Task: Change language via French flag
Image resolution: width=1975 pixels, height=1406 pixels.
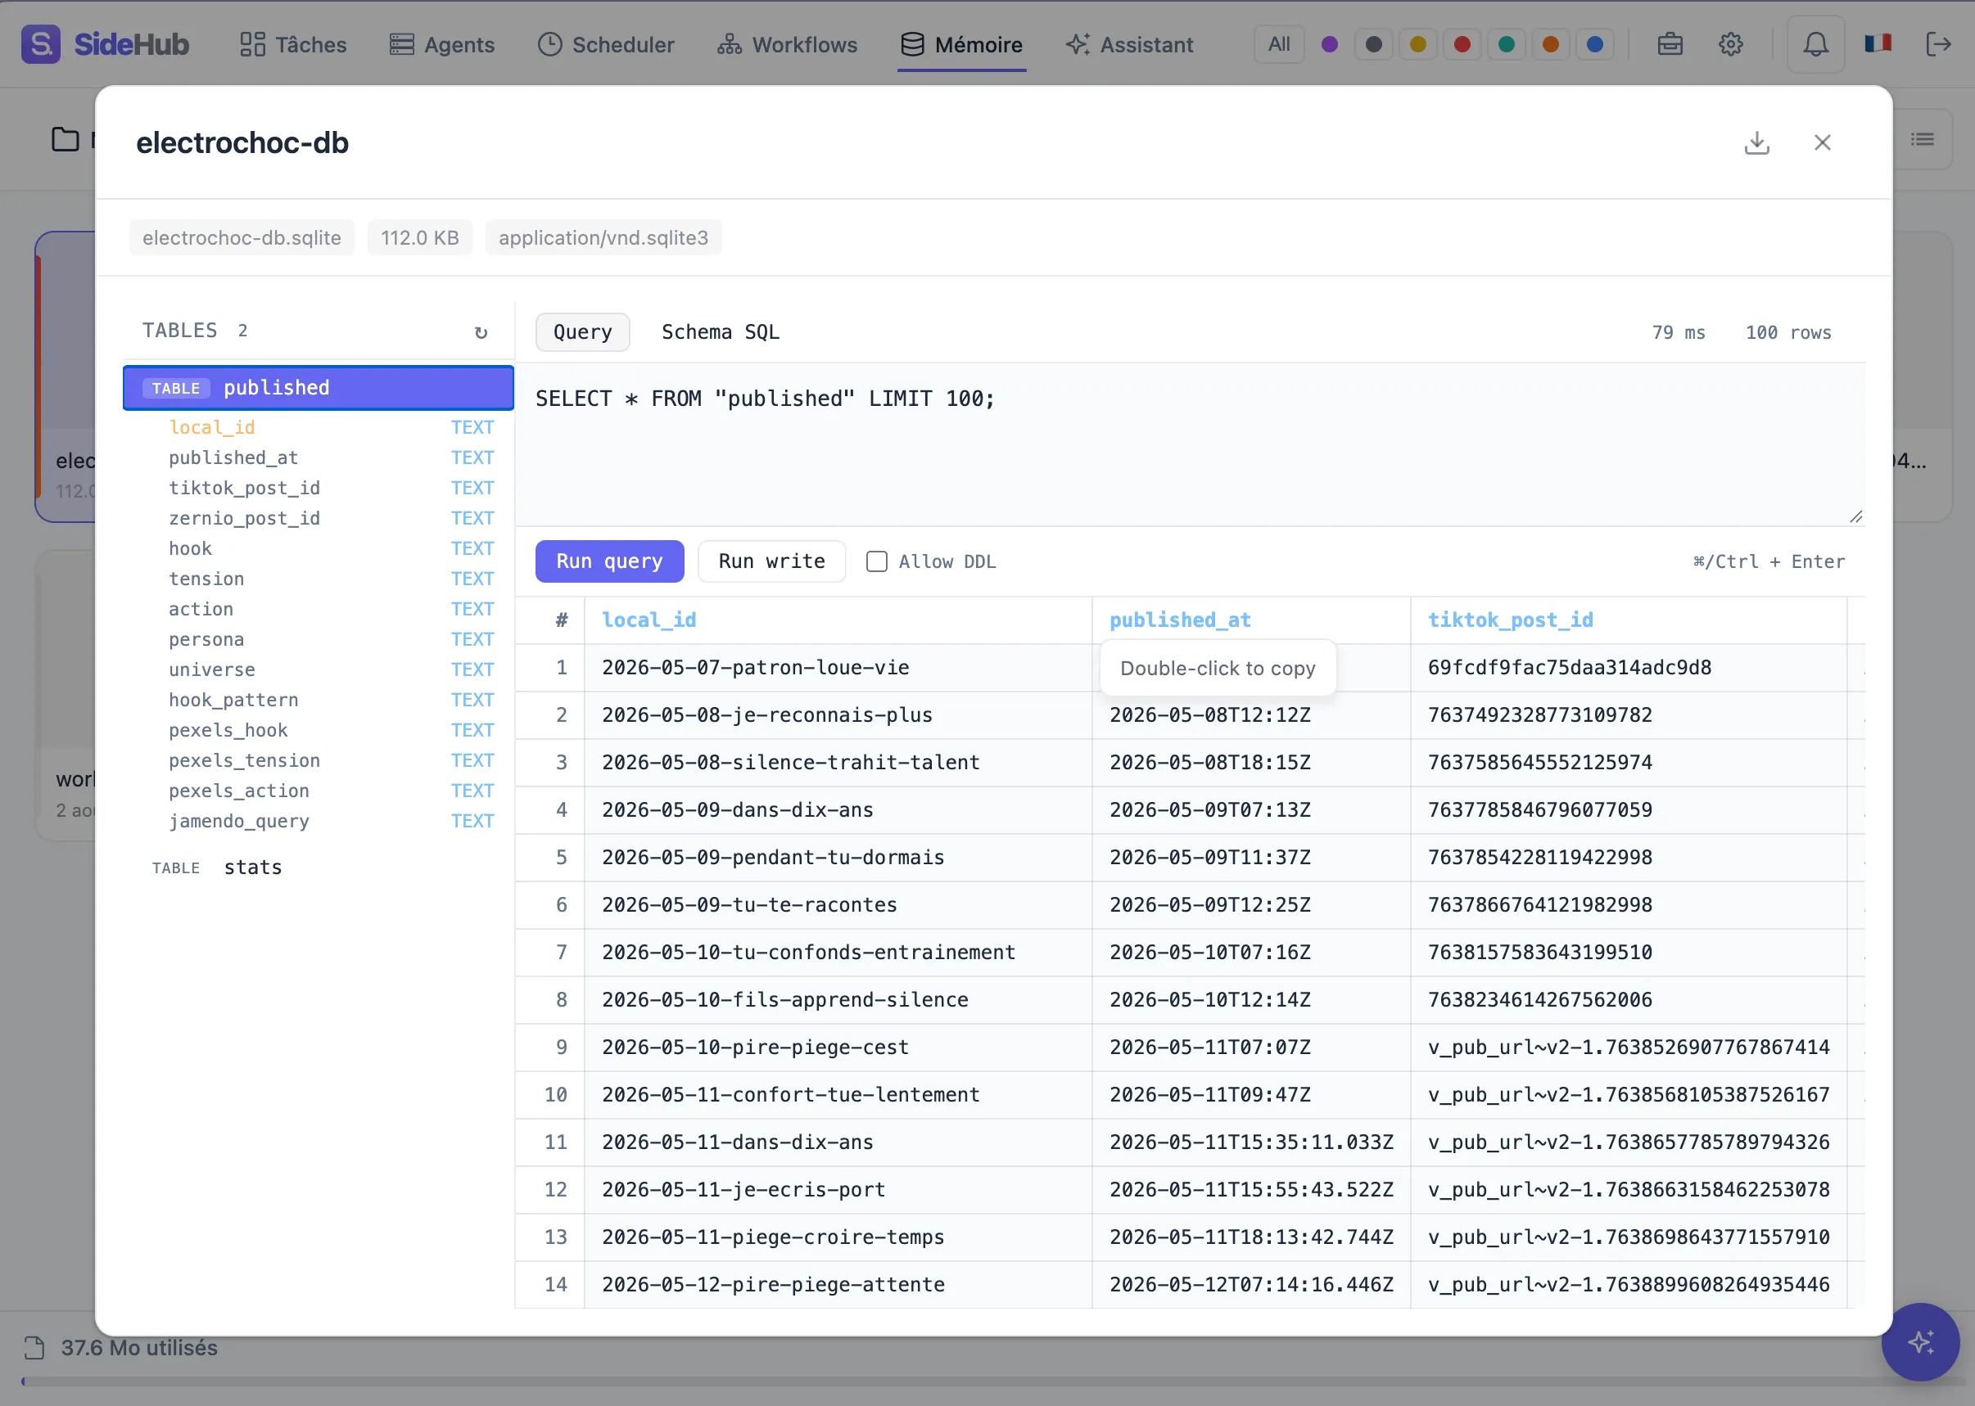Action: click(x=1877, y=43)
